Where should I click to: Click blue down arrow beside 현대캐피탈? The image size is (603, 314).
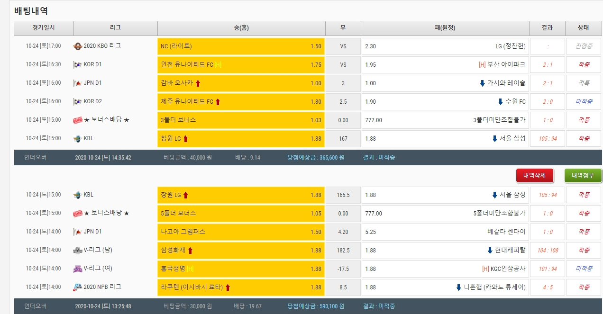[x=490, y=251]
